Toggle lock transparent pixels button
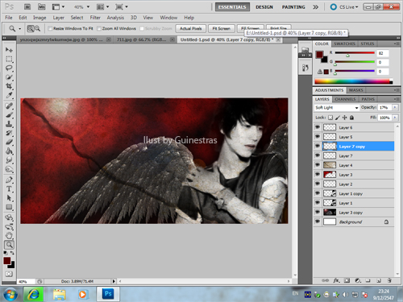Screen dimensions: 403x302 pos(330,118)
